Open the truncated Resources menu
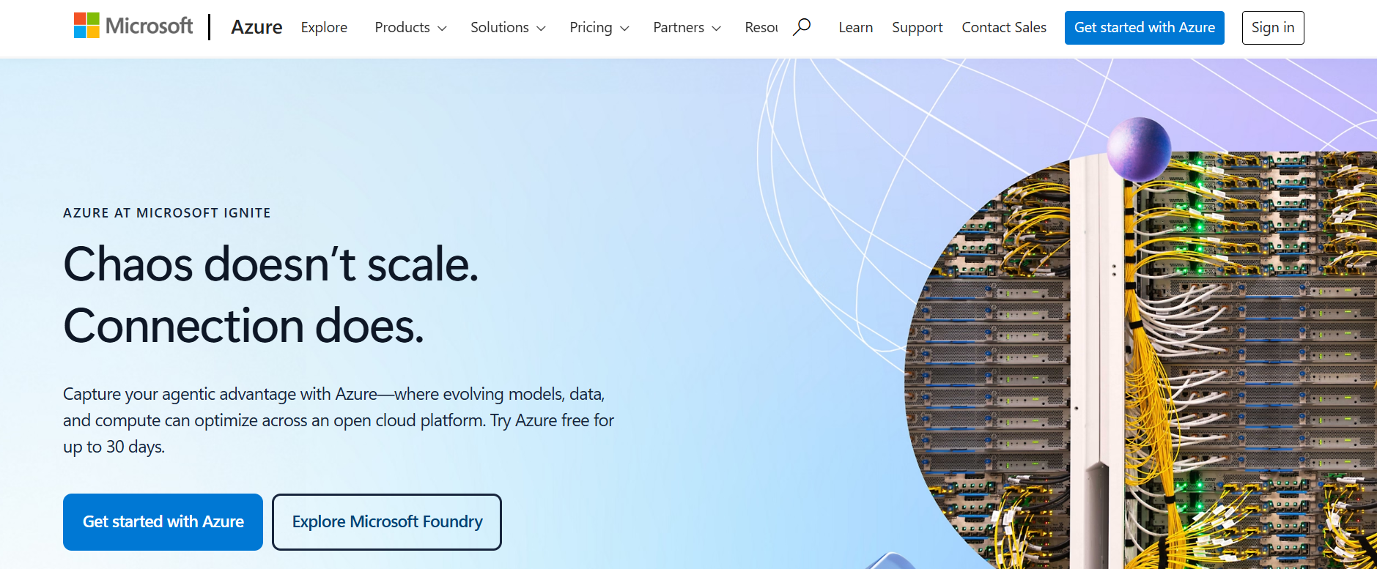Viewport: 1377px width, 569px height. pos(761,27)
